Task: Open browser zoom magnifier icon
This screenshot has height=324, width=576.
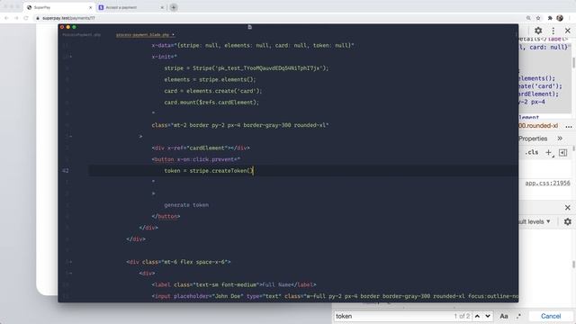Action: coord(528,18)
